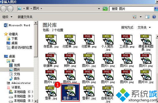
Task: Select the 个人简历.jpg file icon
Action: pos(108,40)
